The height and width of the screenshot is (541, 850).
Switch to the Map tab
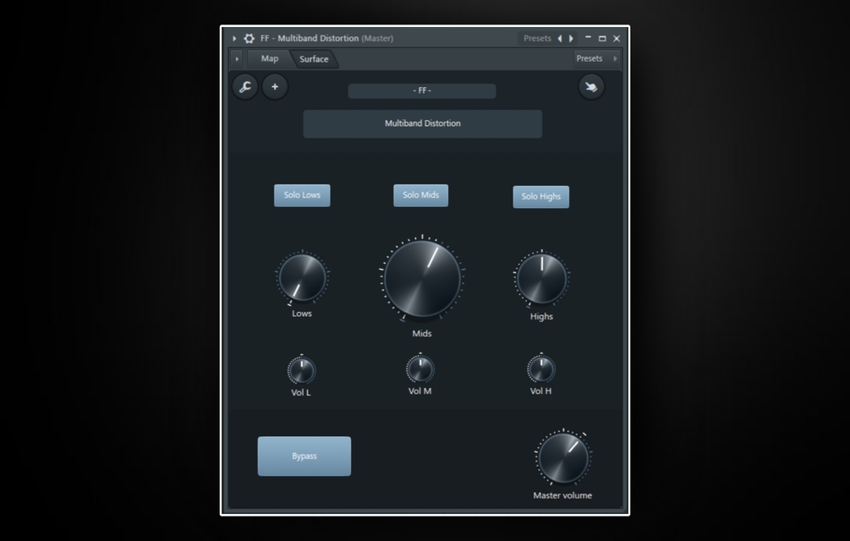(270, 58)
